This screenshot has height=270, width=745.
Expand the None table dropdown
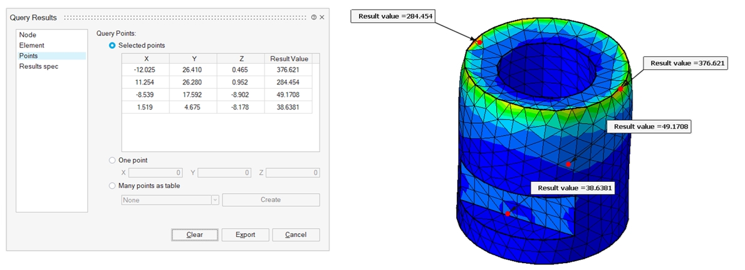[215, 200]
